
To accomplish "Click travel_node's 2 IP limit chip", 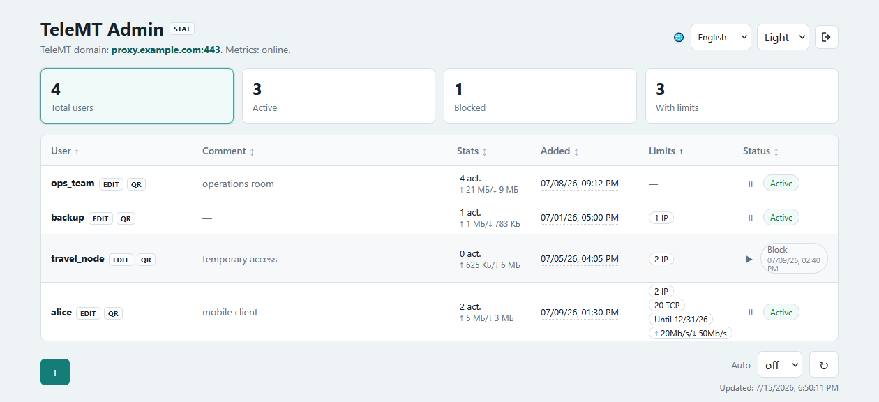I will 661,259.
